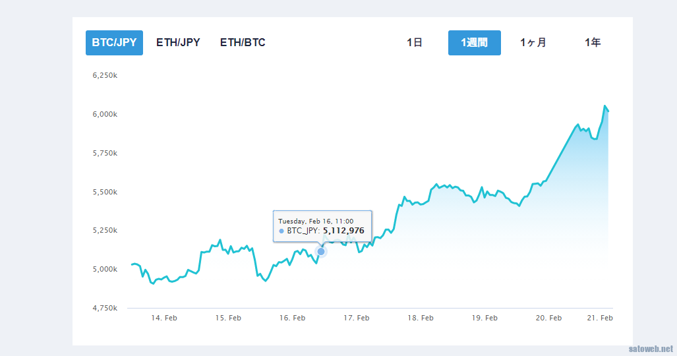Click the 20. Feb date label
Screen dimensions: 677x356
point(548,318)
